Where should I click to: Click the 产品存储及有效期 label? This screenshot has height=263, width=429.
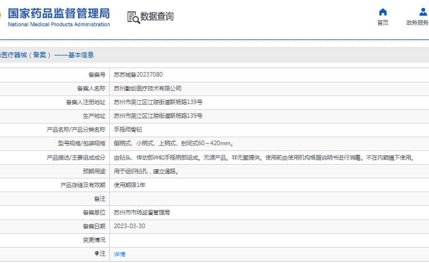[83, 185]
